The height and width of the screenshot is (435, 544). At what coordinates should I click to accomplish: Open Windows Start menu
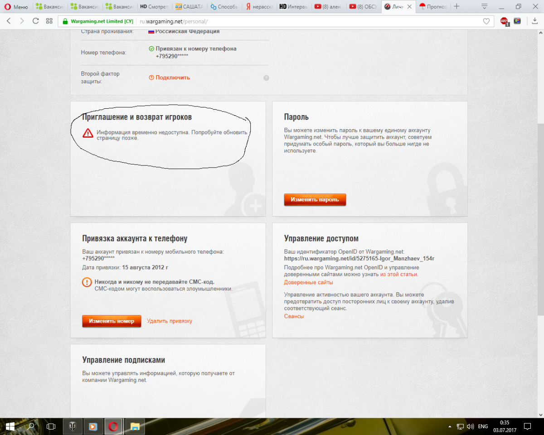coord(10,426)
